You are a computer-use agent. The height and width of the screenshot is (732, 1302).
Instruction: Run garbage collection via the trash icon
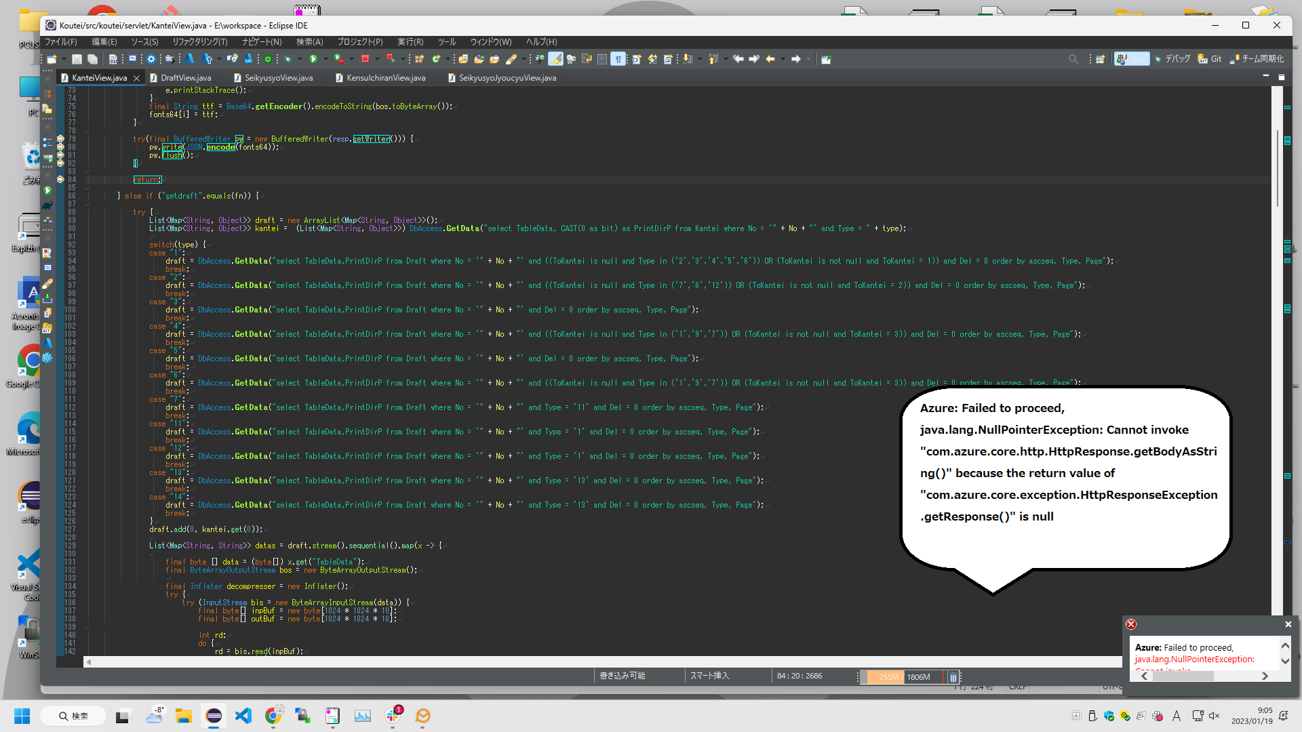[953, 676]
